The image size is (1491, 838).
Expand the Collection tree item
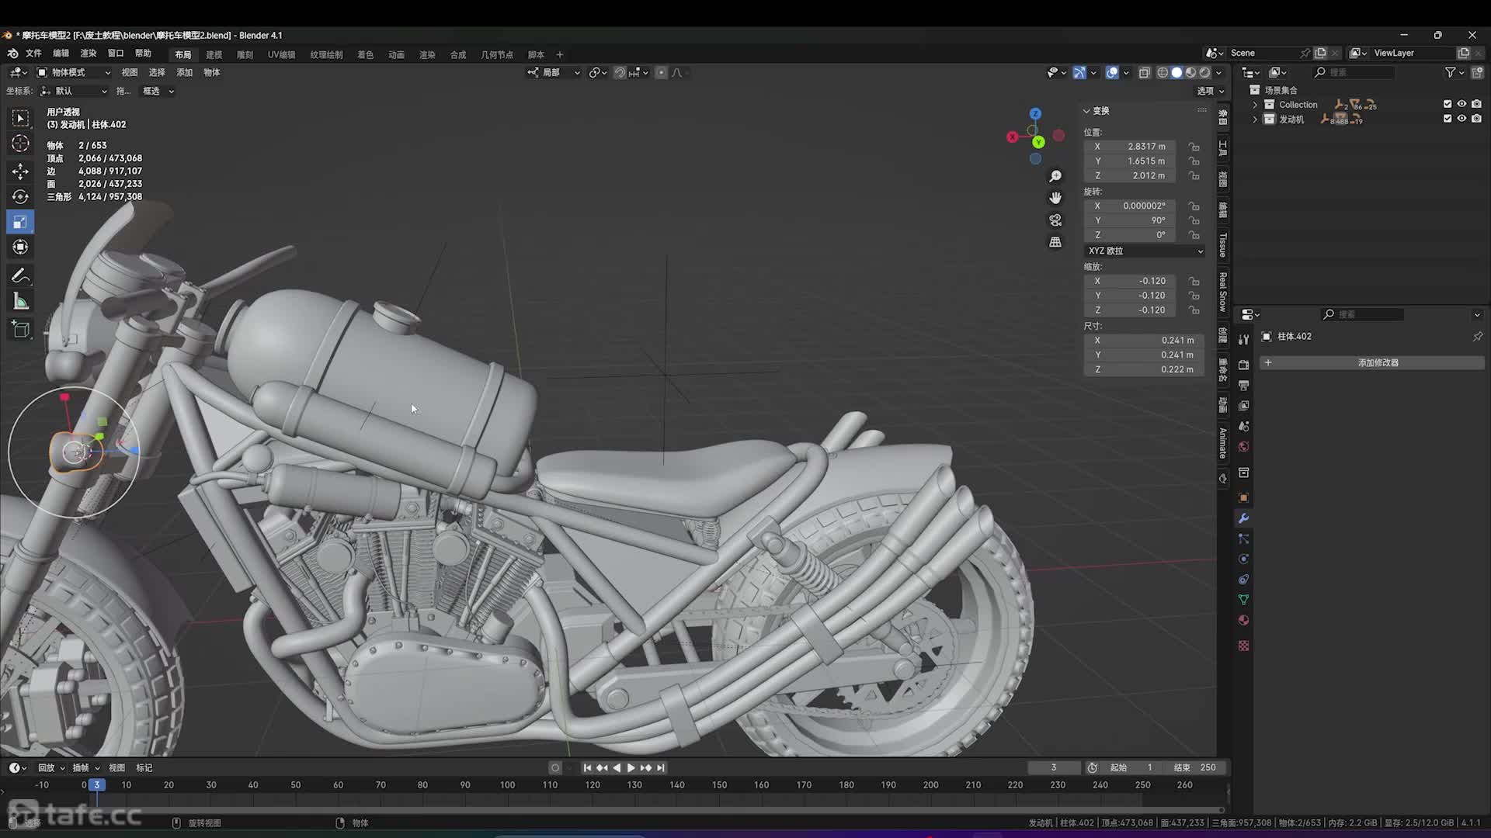tap(1255, 105)
